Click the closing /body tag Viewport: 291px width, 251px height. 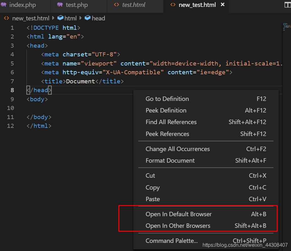pos(39,117)
